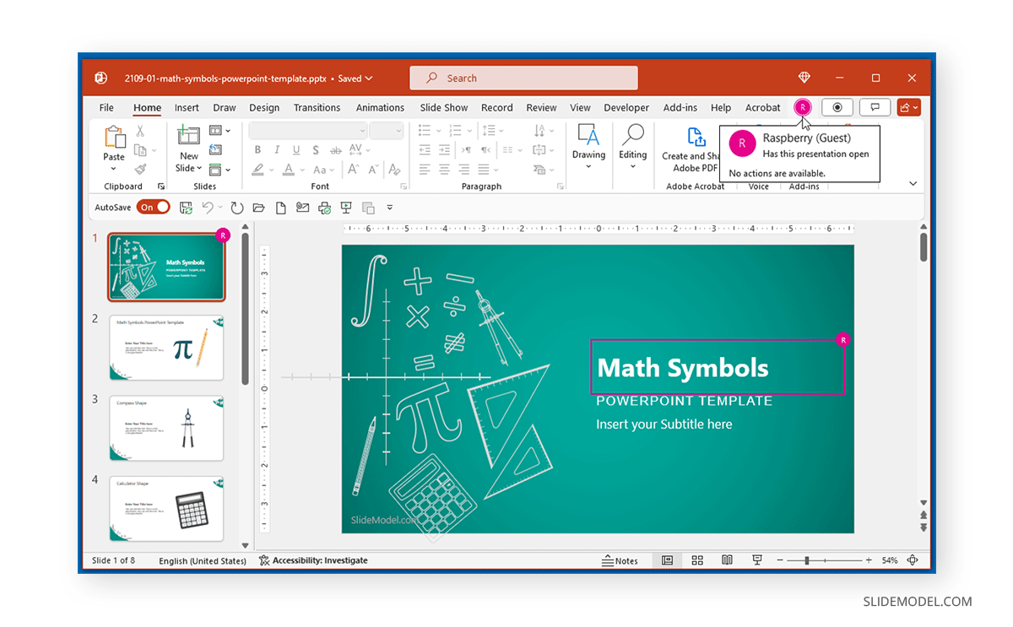Toggle left text alignment
This screenshot has height=627, width=1013.
click(x=425, y=170)
